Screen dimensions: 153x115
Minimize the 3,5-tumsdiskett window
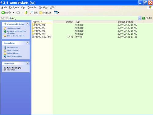[140, 3]
